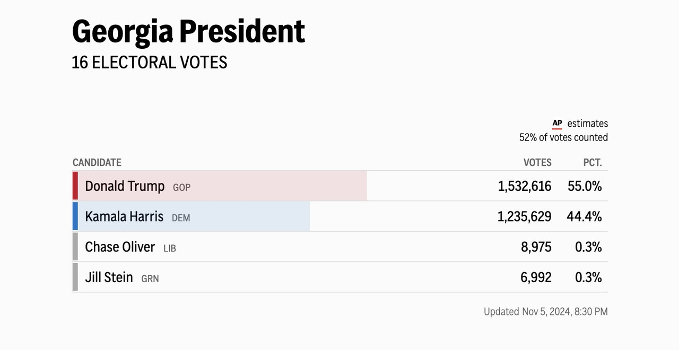
Task: Select the Chase Oliver candidate name
Action: (x=120, y=247)
